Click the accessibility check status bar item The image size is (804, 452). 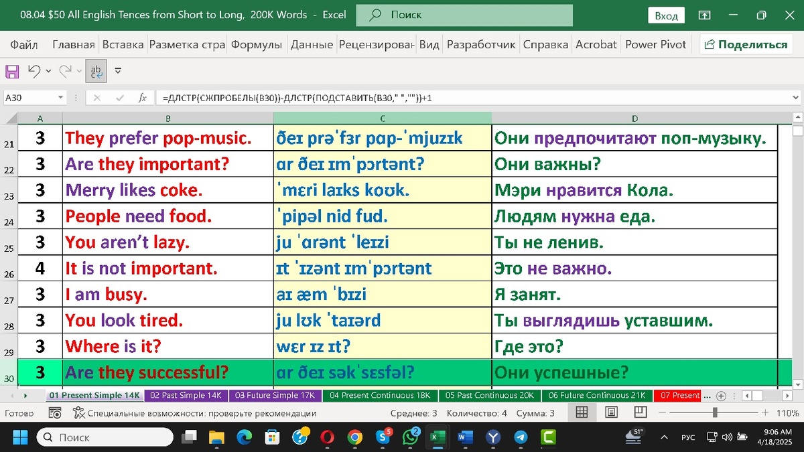(194, 413)
